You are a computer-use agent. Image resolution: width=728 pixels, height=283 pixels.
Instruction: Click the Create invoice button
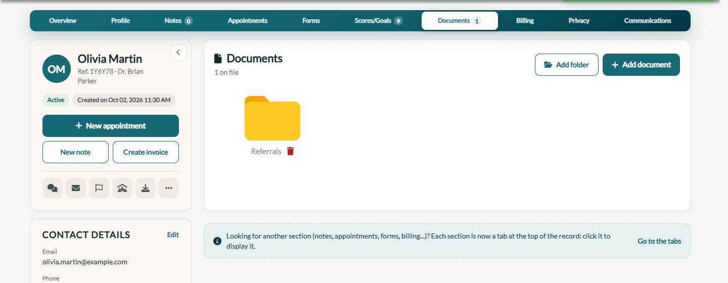click(x=146, y=152)
